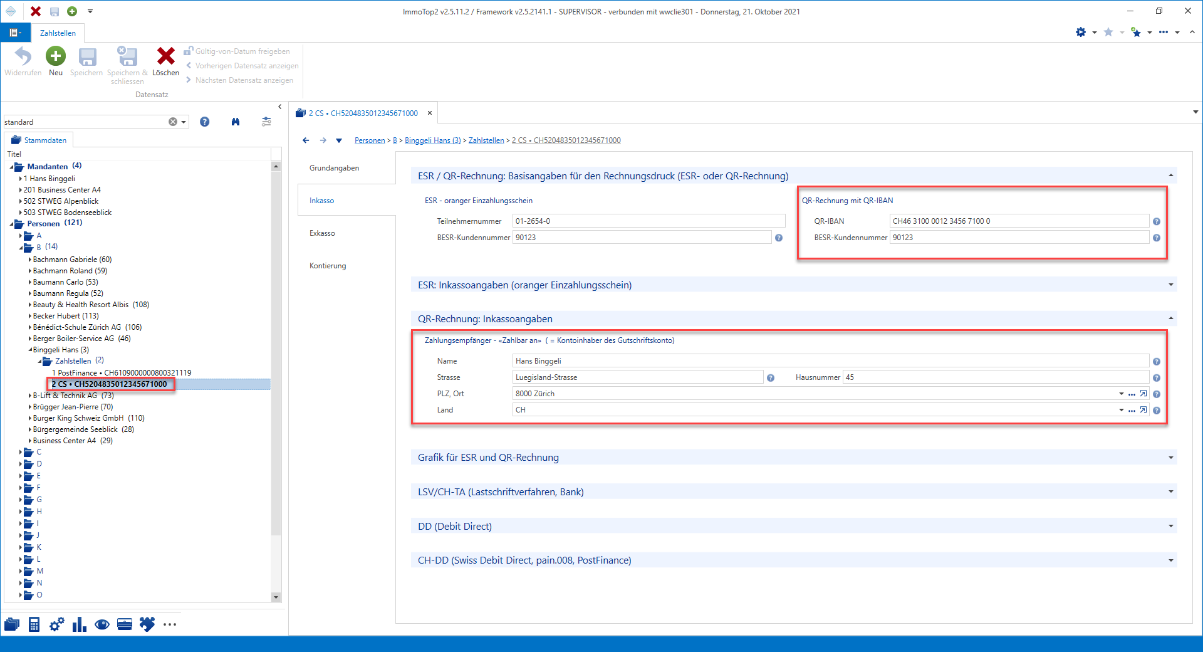Expand LSV/CH-TA Lastschriftverfahren section
Screen dimensions: 1203x652
[1170, 492]
